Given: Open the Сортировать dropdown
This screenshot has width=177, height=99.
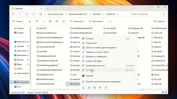Looking at the screenshot, I should 77,21.
